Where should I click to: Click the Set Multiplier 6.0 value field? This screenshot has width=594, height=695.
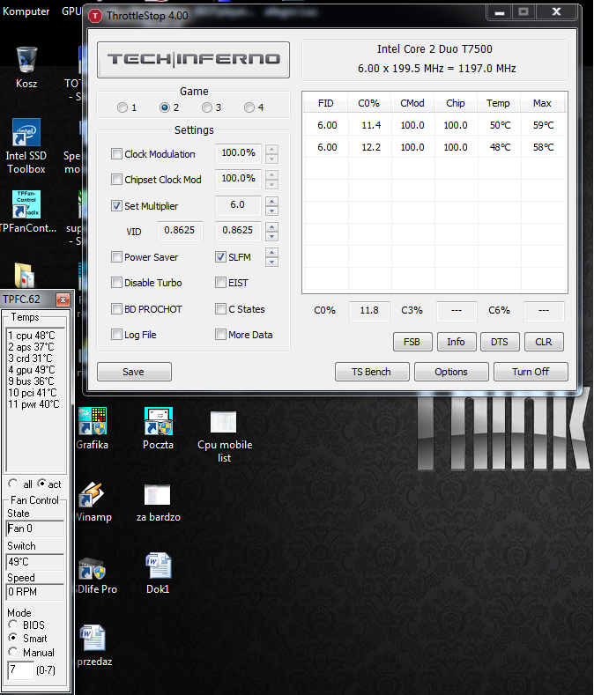pos(238,205)
